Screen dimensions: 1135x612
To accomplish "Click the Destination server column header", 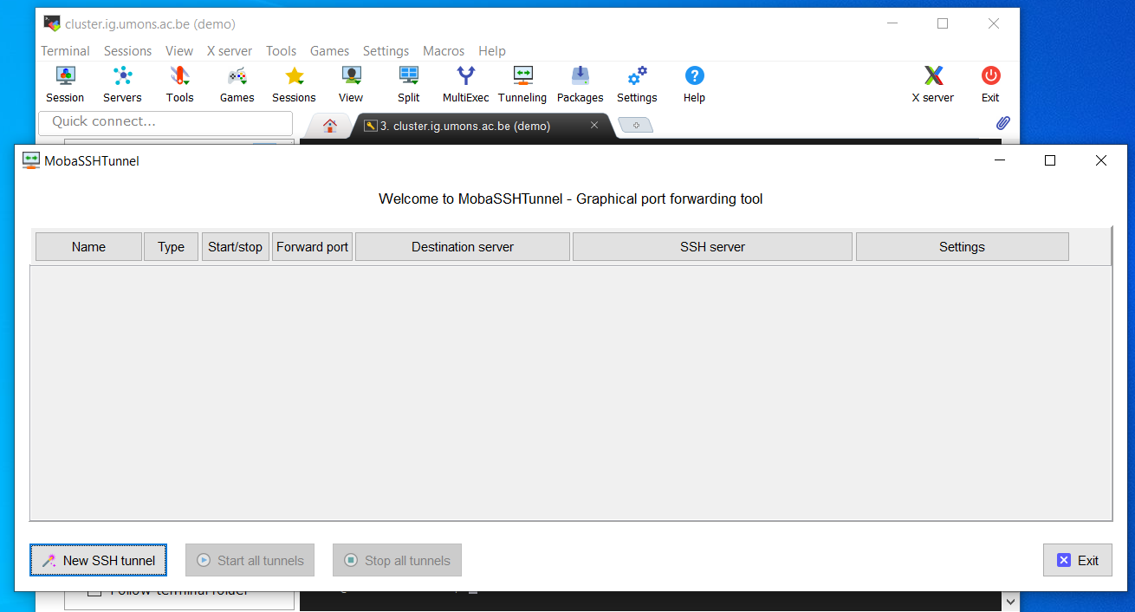I will 462,247.
